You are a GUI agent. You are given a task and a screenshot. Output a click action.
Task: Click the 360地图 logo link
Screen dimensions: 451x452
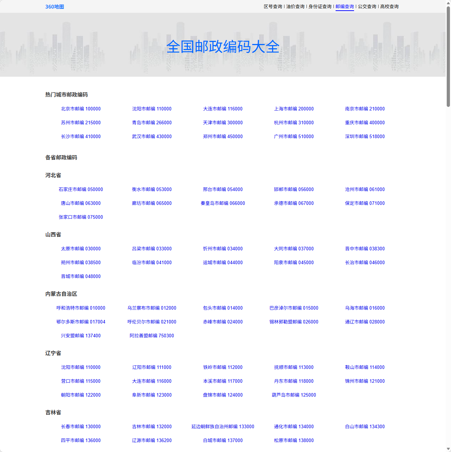click(55, 7)
